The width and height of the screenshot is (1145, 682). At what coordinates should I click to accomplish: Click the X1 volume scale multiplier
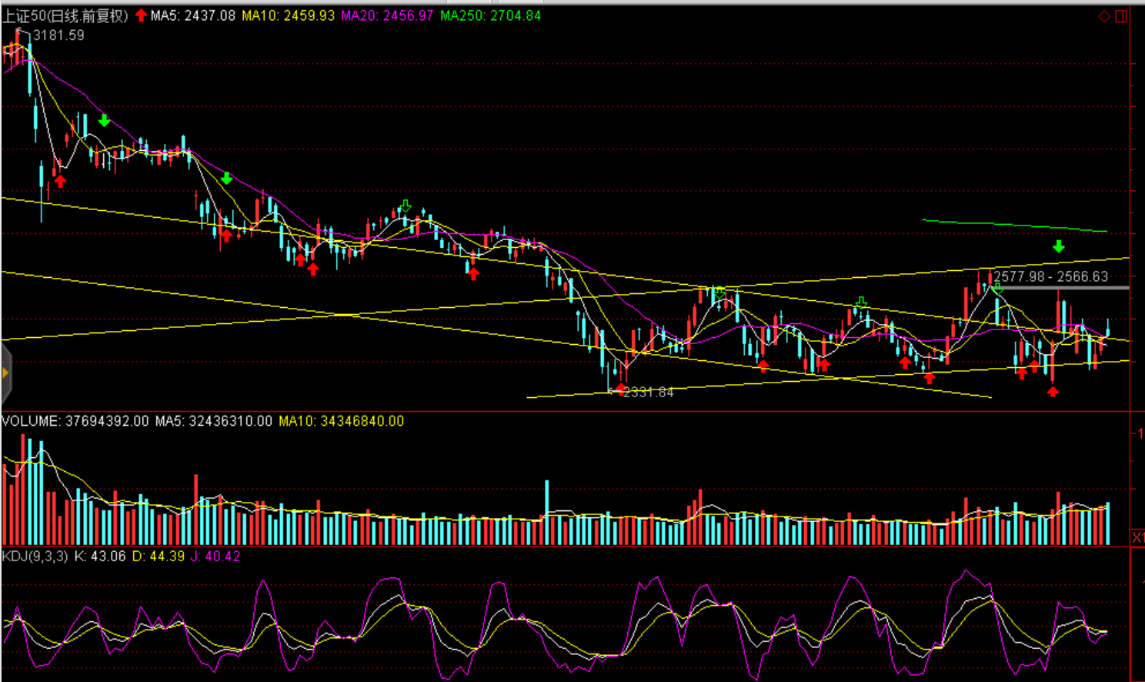[x=1138, y=537]
